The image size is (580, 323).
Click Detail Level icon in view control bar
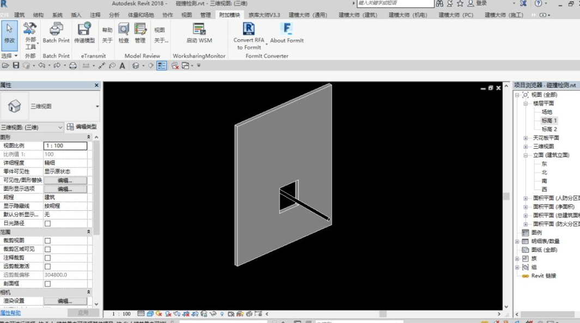pyautogui.click(x=141, y=314)
